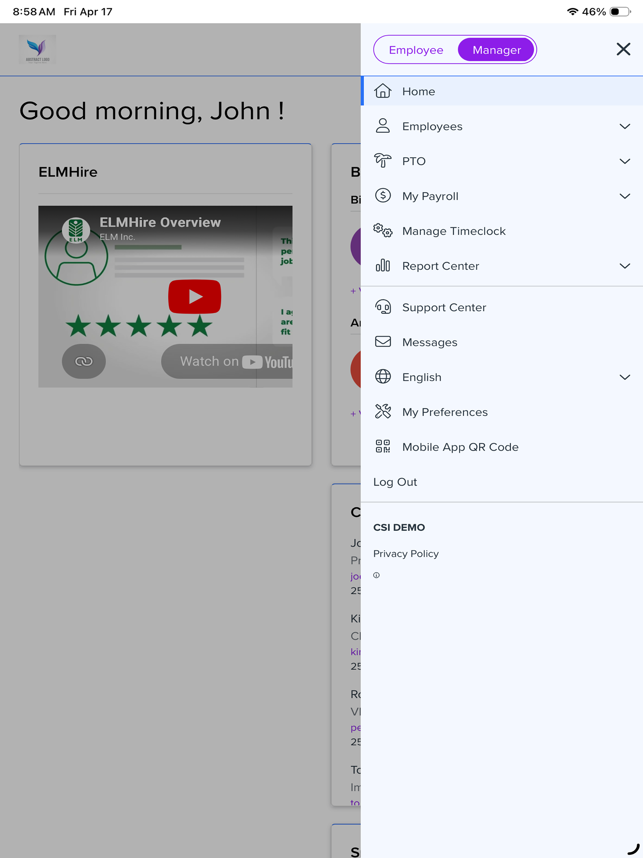Click the Report Center bar chart icon

(383, 266)
